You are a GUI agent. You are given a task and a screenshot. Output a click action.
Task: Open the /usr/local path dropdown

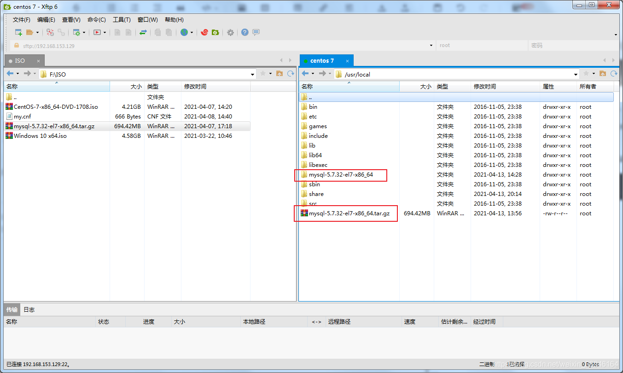click(576, 74)
